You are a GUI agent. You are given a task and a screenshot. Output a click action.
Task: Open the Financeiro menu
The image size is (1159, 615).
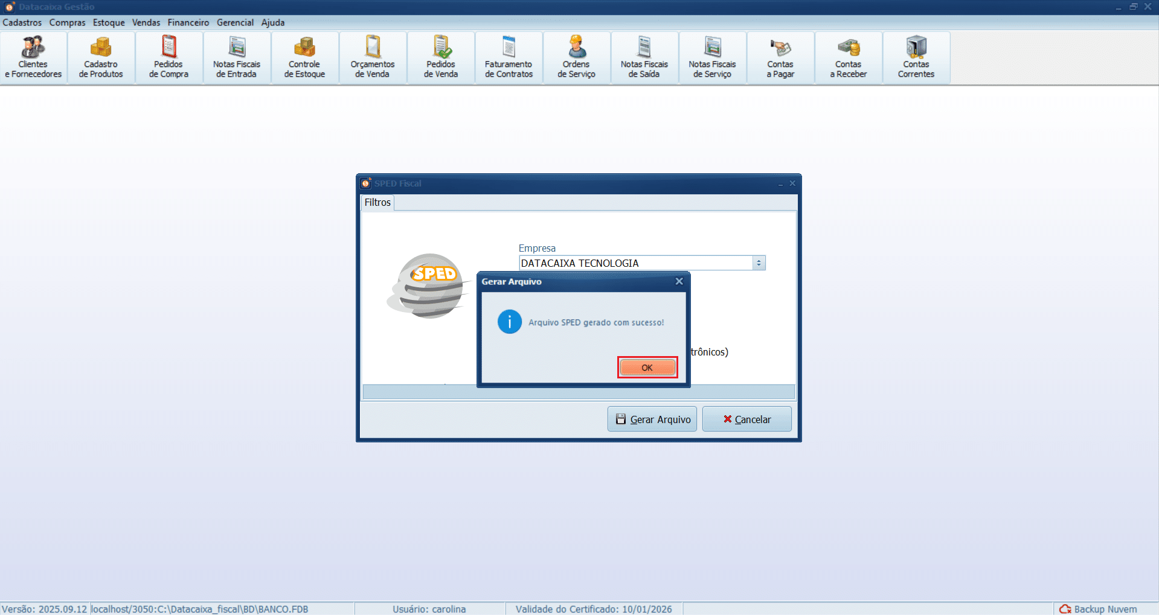pyautogui.click(x=188, y=22)
